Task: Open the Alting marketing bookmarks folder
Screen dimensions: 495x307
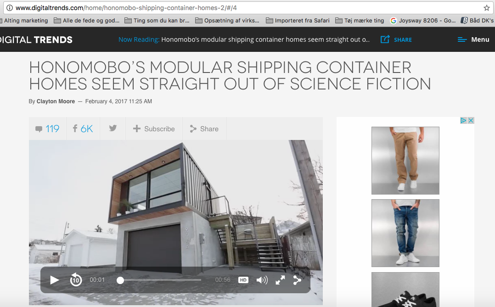Action: [x=24, y=21]
